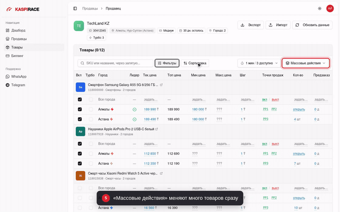Enable Турбо for AirPods Алматы row
The image size is (340, 212).
click(x=91, y=154)
